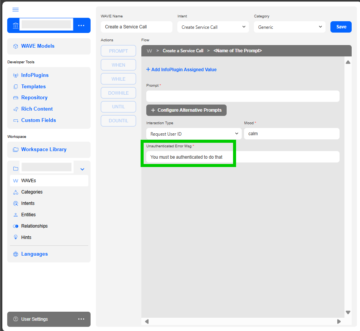Open Entities from the sidebar
The height and width of the screenshot is (331, 360).
[x=28, y=215]
